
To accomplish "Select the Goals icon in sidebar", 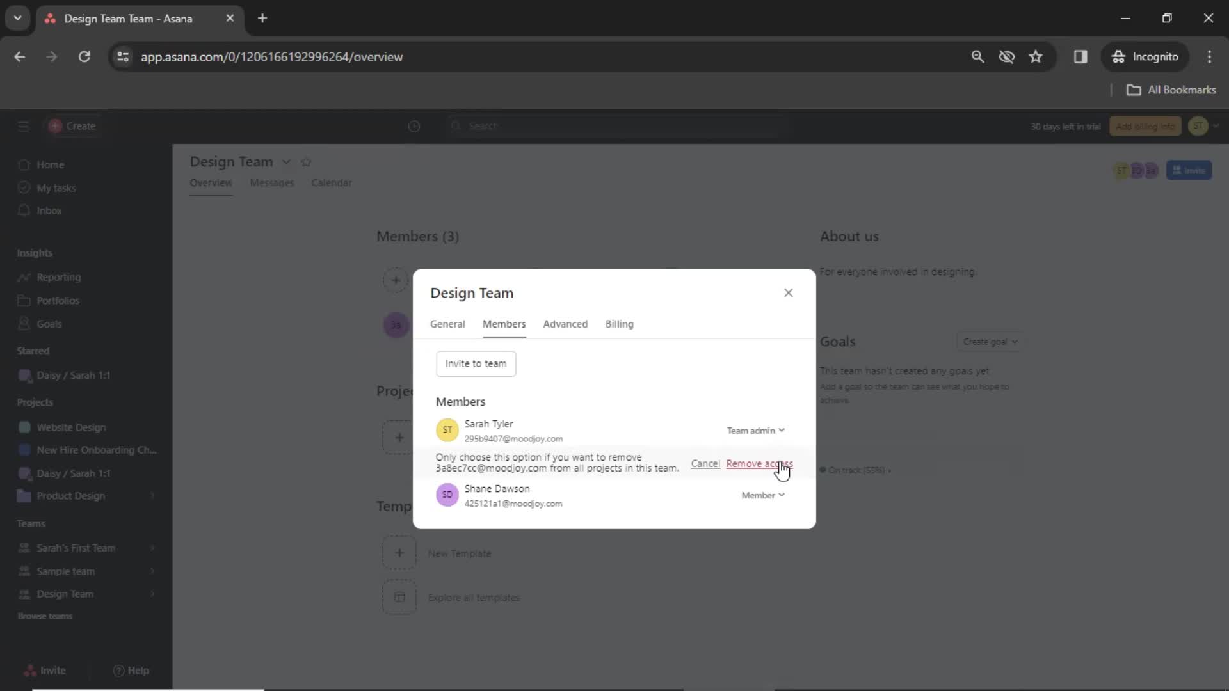I will (24, 323).
